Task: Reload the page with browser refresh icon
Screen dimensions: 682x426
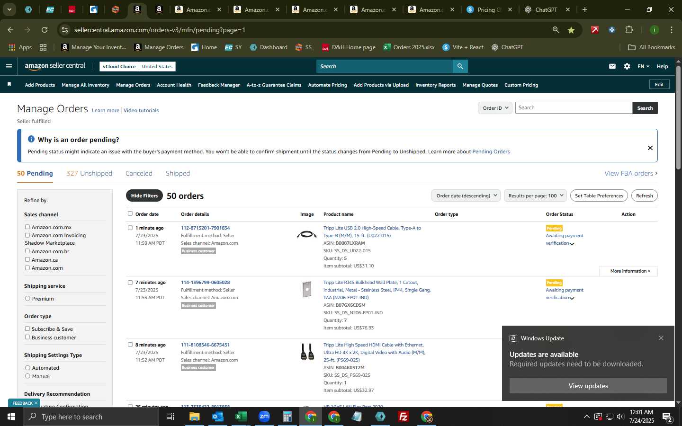Action: tap(45, 30)
